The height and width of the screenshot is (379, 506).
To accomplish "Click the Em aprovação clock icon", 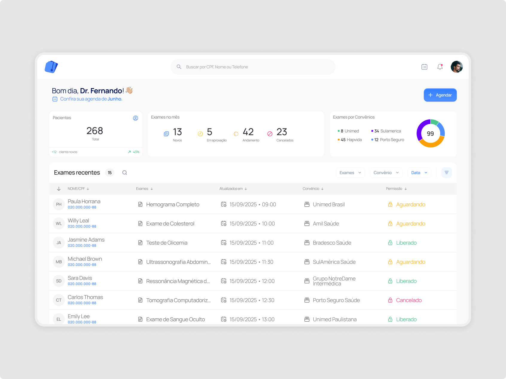I will [200, 134].
